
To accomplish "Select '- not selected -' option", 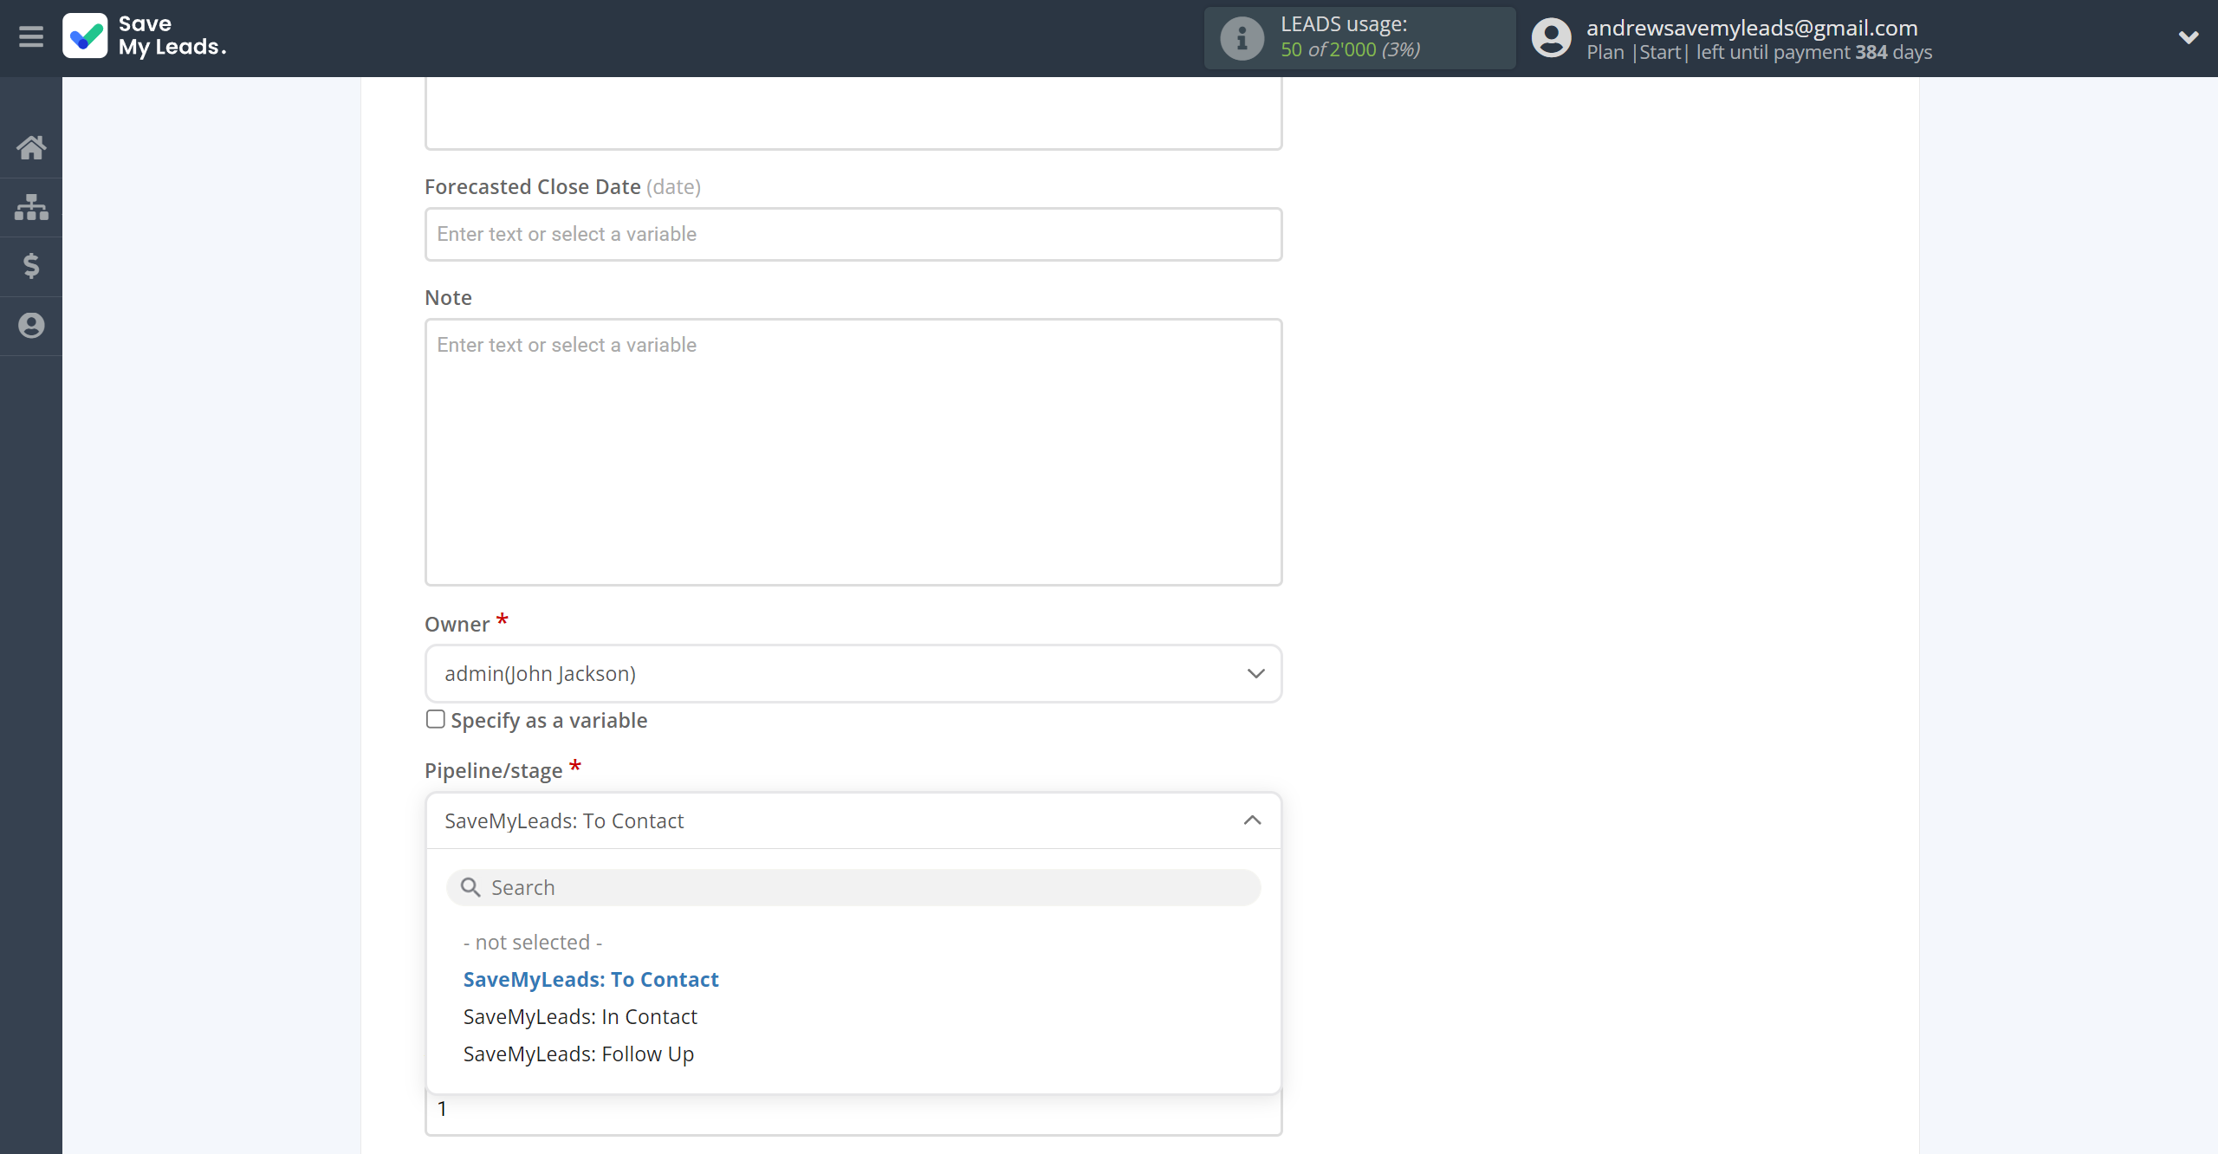I will 533,943.
